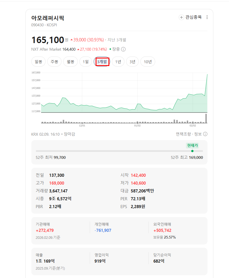The image size is (229, 278).
Task: Click the 02/02 date axis label
Action: click(193, 126)
